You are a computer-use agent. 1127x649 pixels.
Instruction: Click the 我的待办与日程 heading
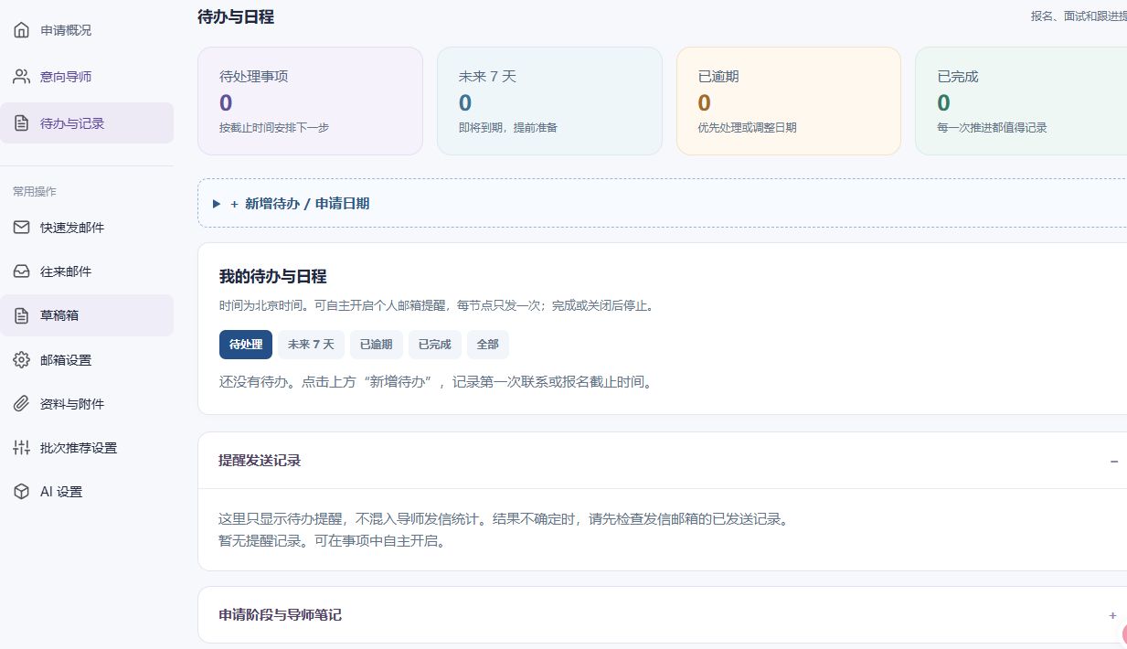(273, 276)
